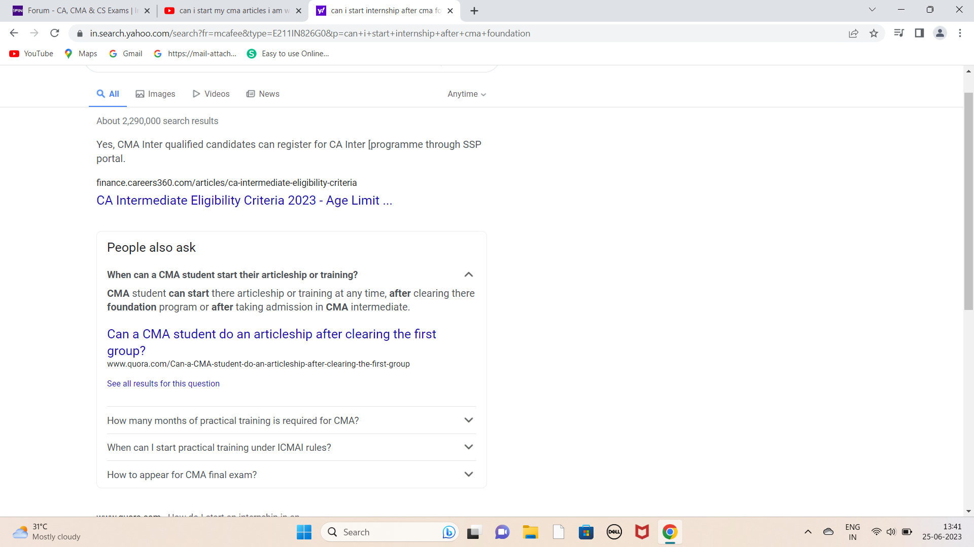Switch to the Images search tab
This screenshot has width=974, height=547.
(155, 94)
